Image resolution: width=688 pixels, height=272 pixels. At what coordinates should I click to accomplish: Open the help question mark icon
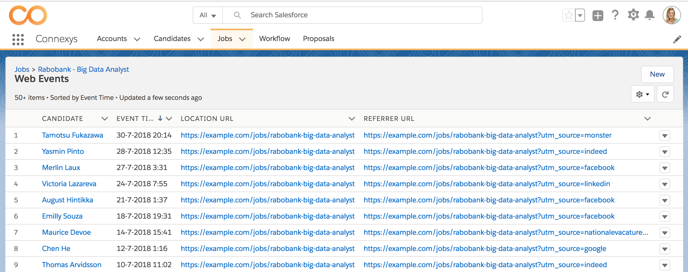[615, 15]
